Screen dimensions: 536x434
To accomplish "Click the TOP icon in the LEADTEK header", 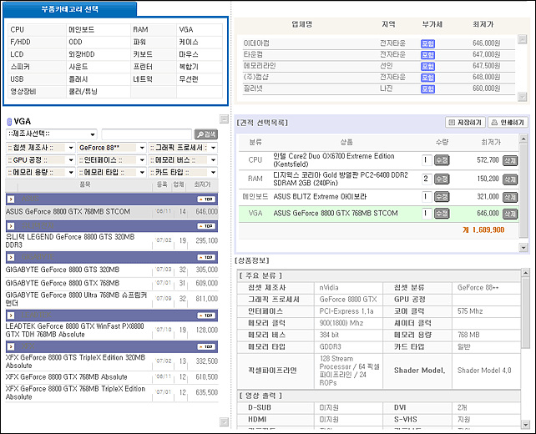I will pyautogui.click(x=206, y=315).
